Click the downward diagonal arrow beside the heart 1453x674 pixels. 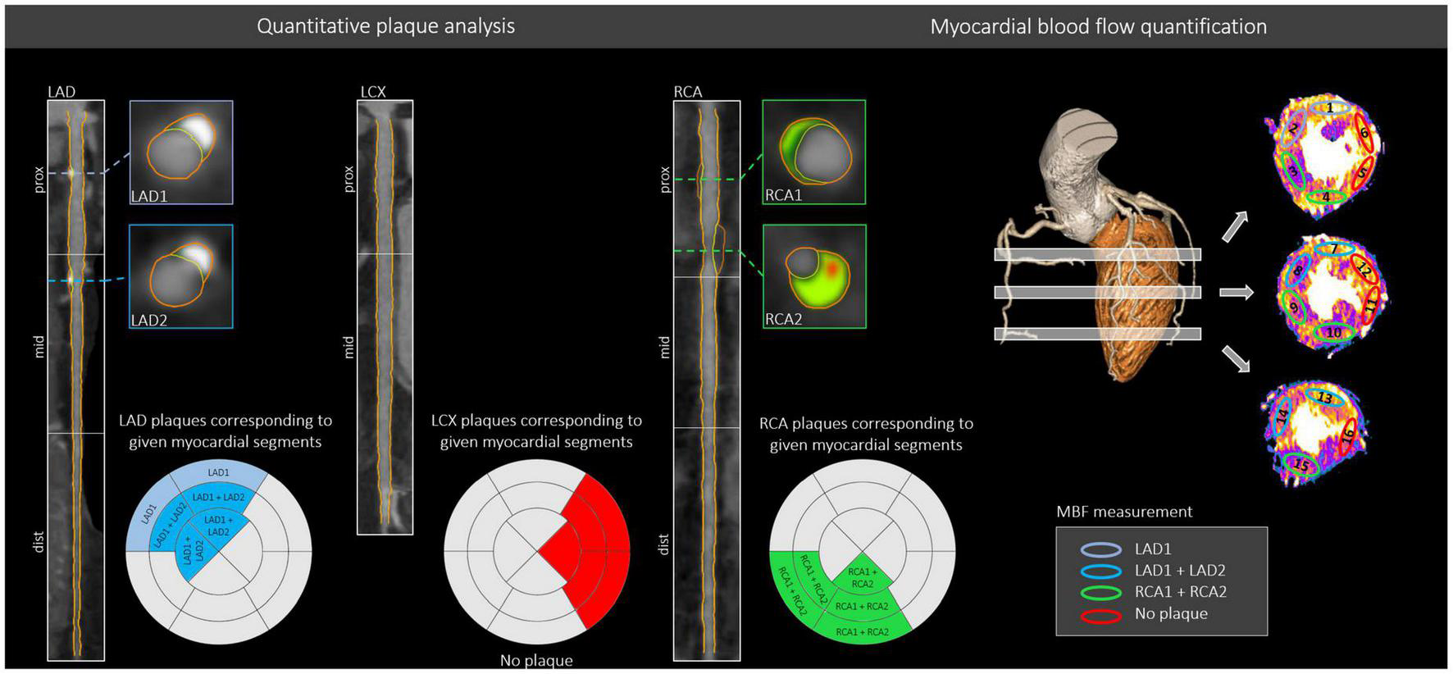[1236, 359]
